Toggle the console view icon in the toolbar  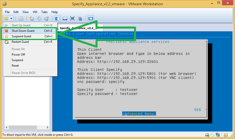(x=91, y=19)
